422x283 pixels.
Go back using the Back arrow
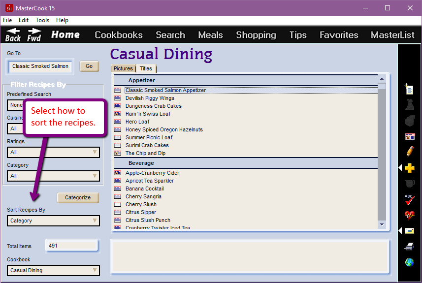13,35
